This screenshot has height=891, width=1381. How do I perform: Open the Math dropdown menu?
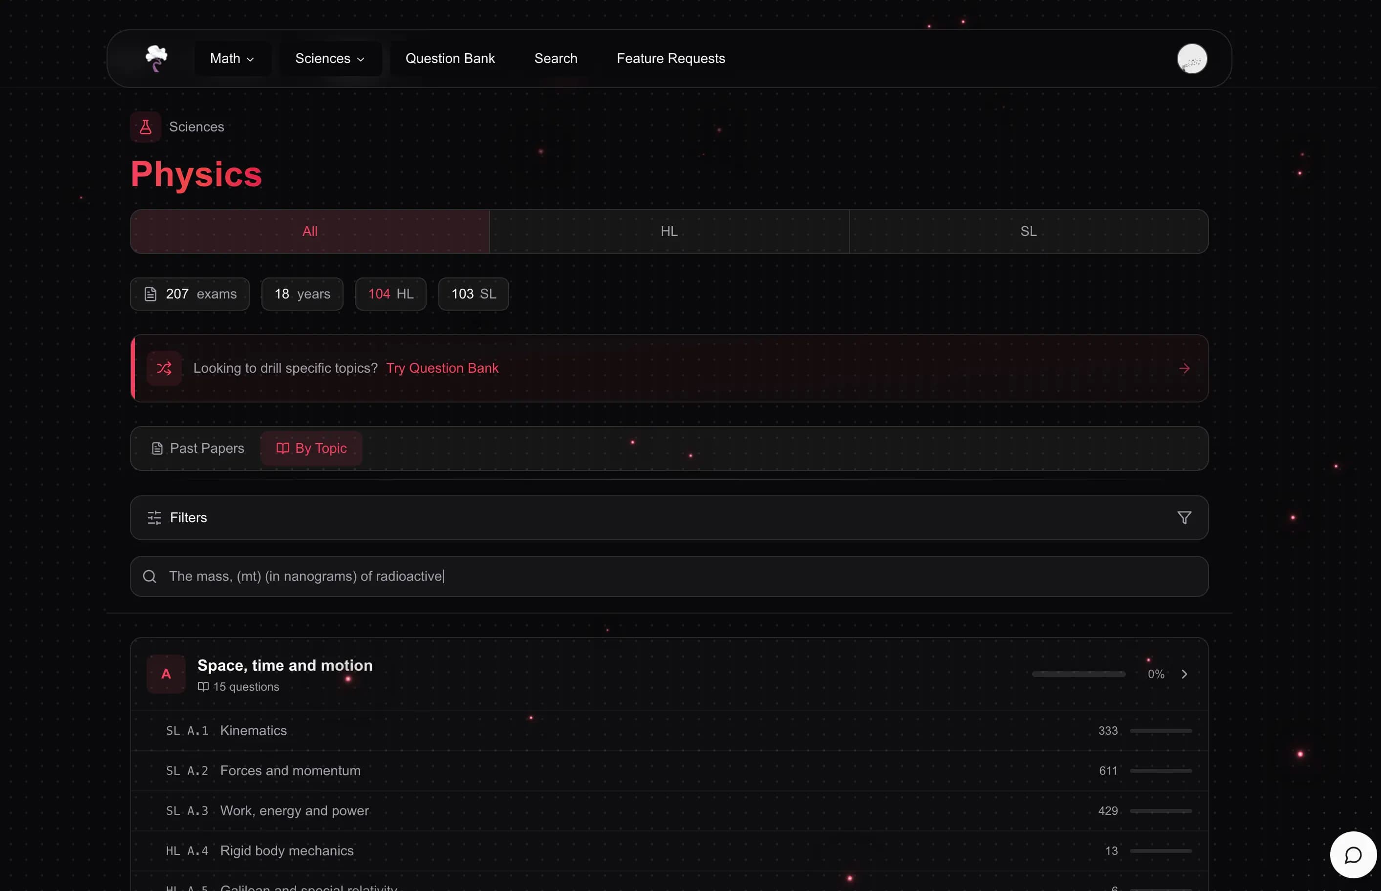click(x=232, y=58)
